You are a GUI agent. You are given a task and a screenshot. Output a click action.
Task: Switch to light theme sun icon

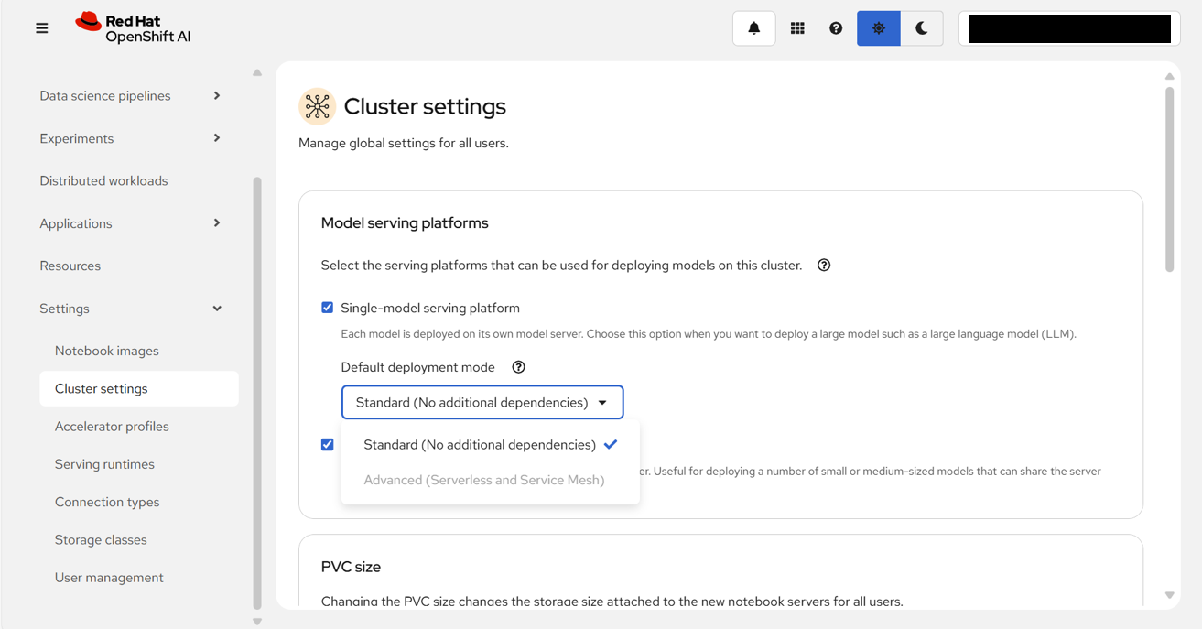[x=879, y=28]
